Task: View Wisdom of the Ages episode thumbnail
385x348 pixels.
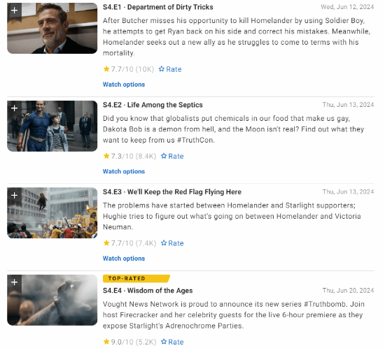Action: pos(52,300)
